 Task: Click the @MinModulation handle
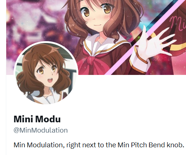[41, 130]
